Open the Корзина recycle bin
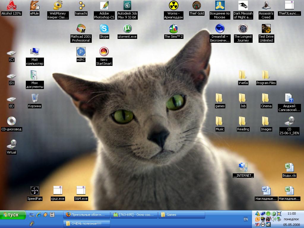The image size is (304, 228). [x=35, y=98]
